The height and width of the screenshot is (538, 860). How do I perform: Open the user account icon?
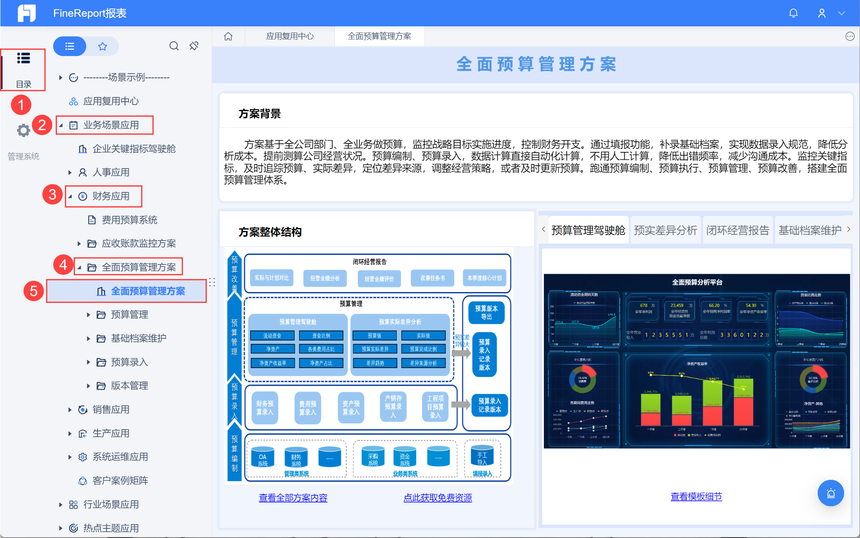click(x=821, y=13)
